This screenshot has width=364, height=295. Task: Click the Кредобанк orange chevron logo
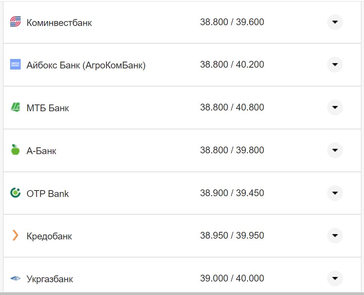coord(15,236)
